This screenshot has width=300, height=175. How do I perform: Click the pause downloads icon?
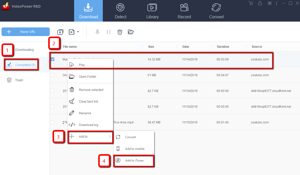[109, 32]
